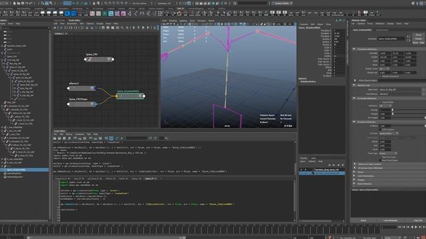Image resolution: width=426 pixels, height=239 pixels.
Task: Enable the Snap to Grids magnet icon
Action: tap(106, 3)
